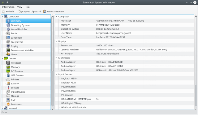198x115 pixels.
Task: Click the details pane vertical scrollbar
Action: click(196, 50)
